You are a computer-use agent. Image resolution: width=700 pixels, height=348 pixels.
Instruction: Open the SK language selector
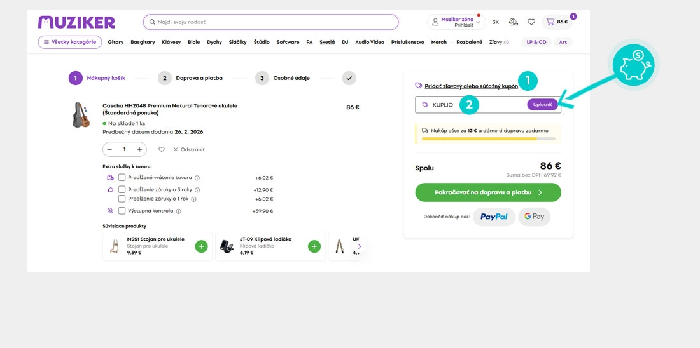pos(496,22)
